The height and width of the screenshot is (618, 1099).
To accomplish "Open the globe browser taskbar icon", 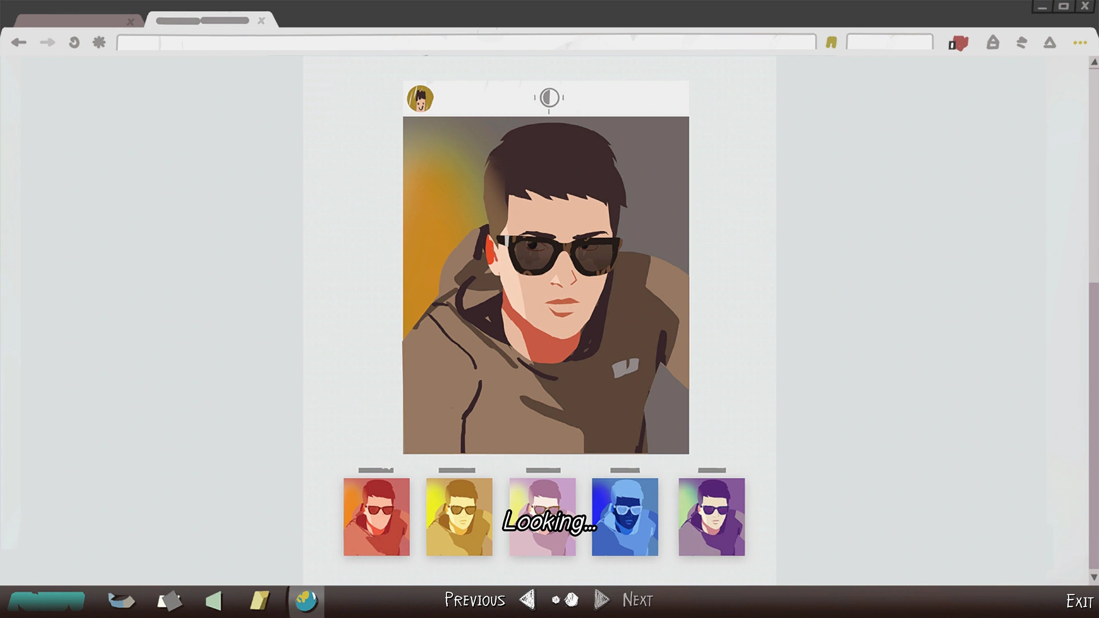I will [x=306, y=601].
